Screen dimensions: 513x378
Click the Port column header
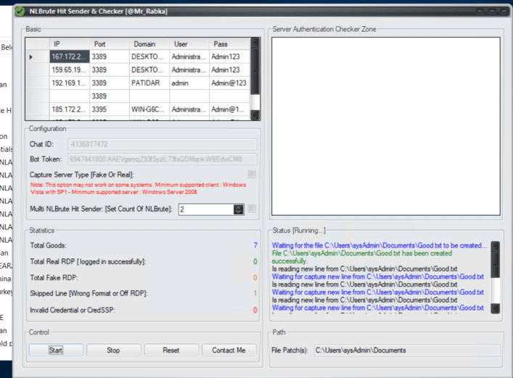[x=110, y=44]
